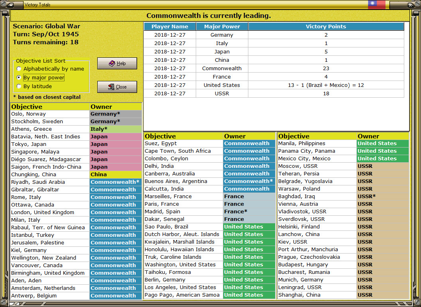Click Madrid, Spain objective
The width and height of the screenshot is (421, 307).
point(183,211)
